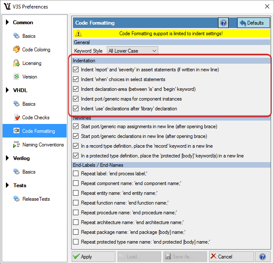Screen dimensions: 274x264
Task: Enable Repeat function name checkbox
Action: [x=75, y=203]
